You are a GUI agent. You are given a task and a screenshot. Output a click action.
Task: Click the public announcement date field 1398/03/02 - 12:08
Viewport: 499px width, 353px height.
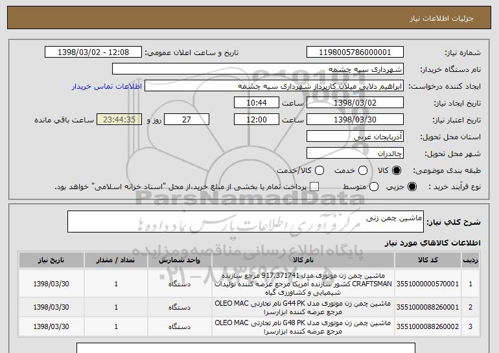pos(93,52)
